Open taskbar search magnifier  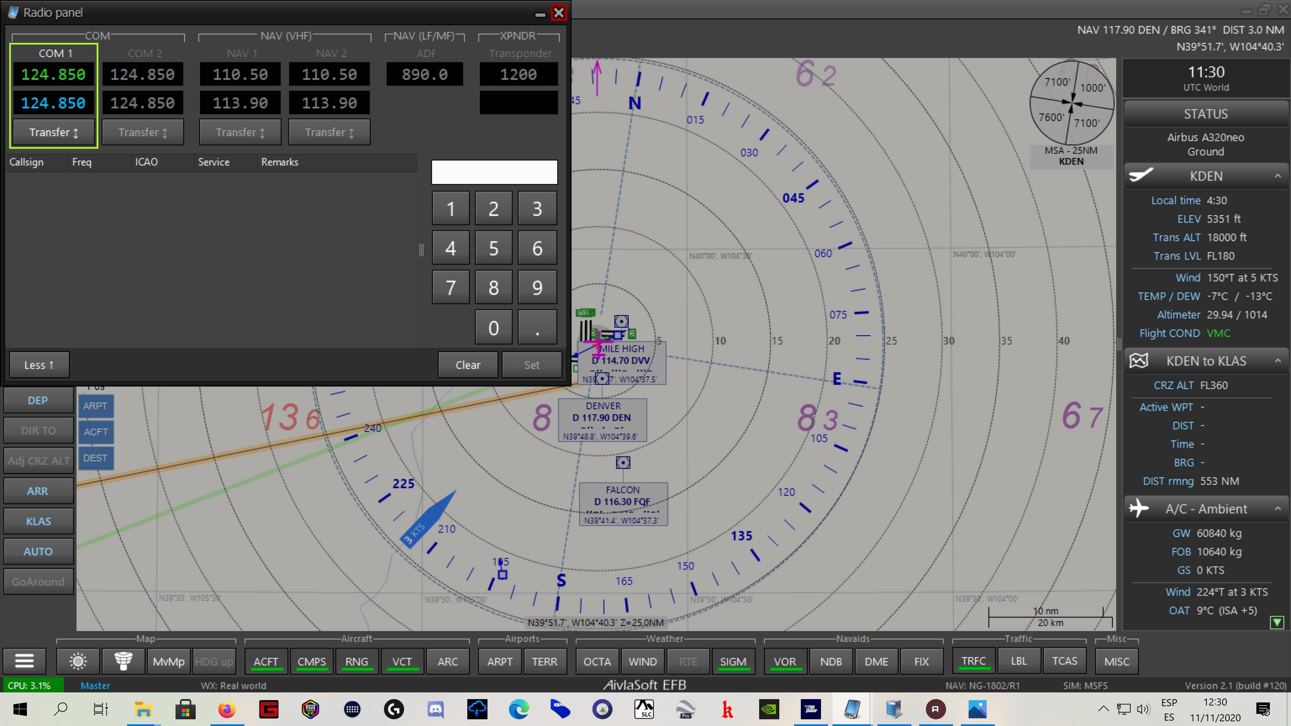tap(61, 709)
